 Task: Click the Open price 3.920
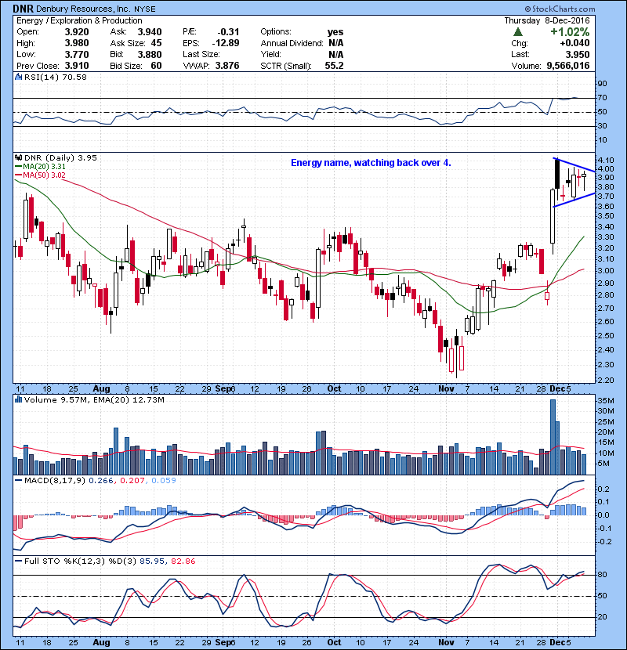pyautogui.click(x=77, y=32)
